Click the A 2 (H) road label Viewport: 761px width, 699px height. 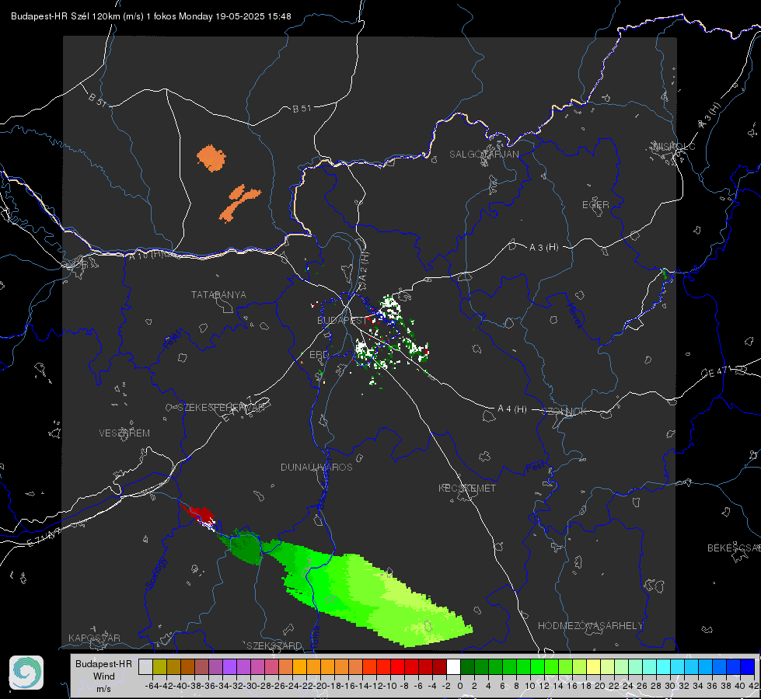pos(365,267)
